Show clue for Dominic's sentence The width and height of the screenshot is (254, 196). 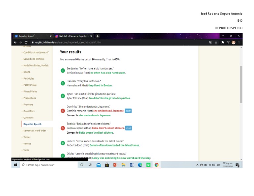pos(128,111)
